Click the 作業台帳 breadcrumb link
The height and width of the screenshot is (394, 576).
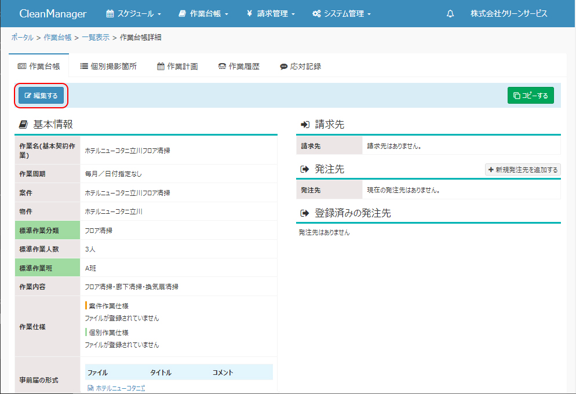(x=57, y=38)
